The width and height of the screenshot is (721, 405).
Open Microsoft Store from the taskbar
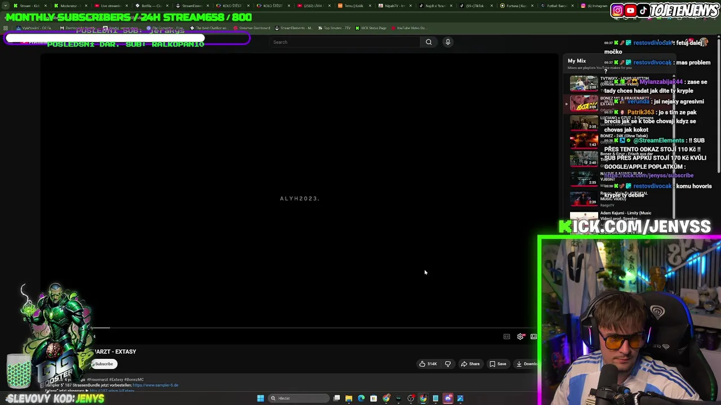tap(373, 398)
